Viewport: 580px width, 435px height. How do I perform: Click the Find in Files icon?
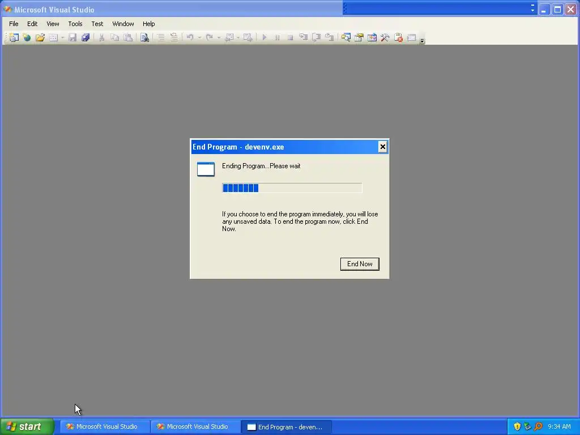tap(144, 37)
